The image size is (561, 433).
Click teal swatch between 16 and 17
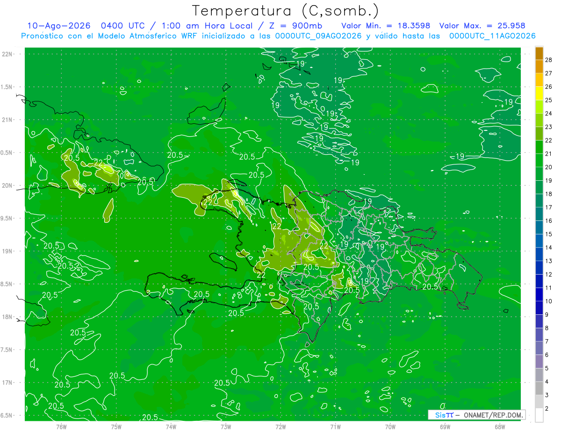pos(539,214)
